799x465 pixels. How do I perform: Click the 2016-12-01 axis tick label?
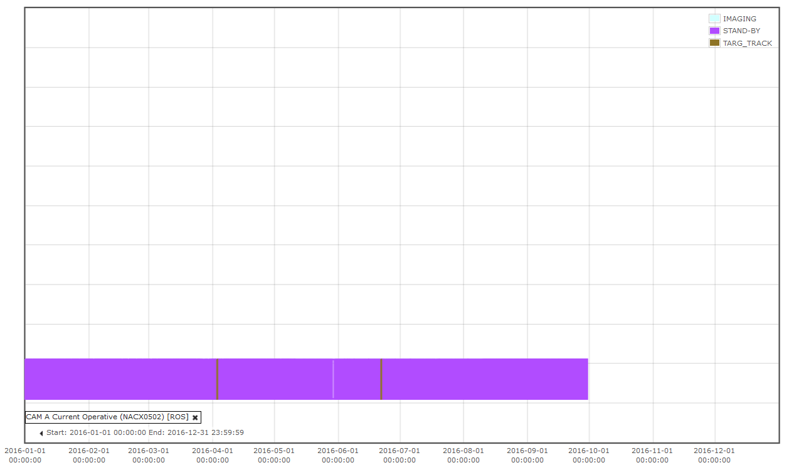[714, 455]
